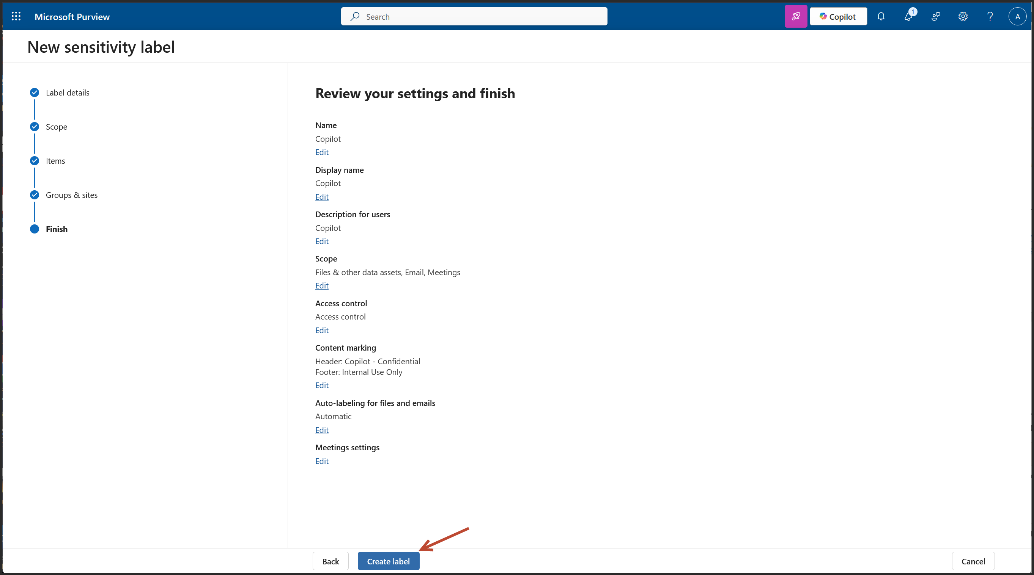
Task: Go to the Items wizard step
Action: (x=55, y=161)
